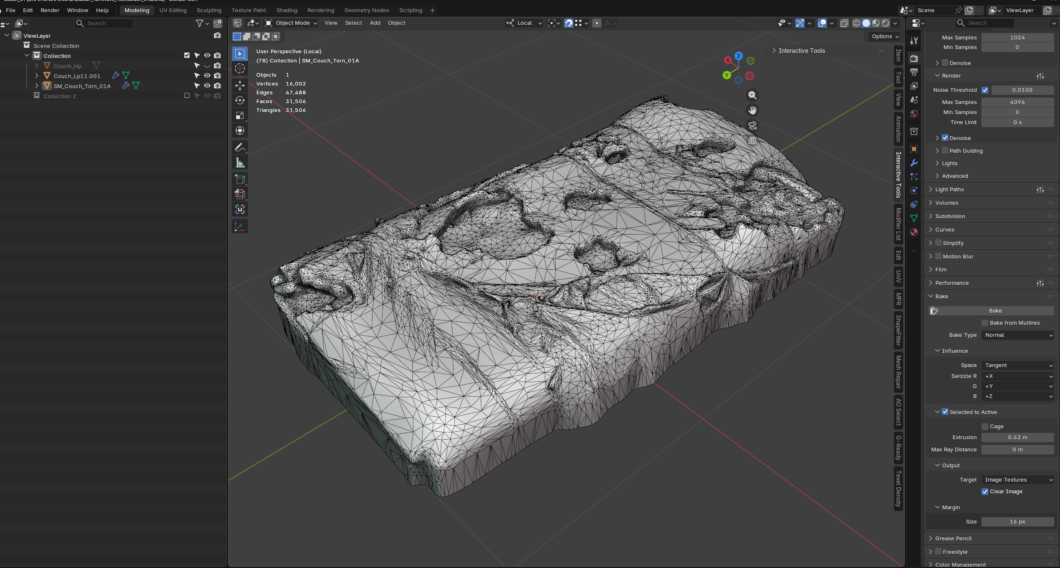Select the Move tool in toolbar

pos(240,86)
